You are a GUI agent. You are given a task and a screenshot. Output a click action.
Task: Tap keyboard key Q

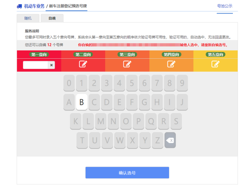click(x=151, y=121)
